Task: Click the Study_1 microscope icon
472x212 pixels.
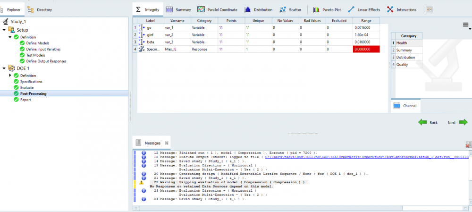Action: pyautogui.click(x=5, y=21)
